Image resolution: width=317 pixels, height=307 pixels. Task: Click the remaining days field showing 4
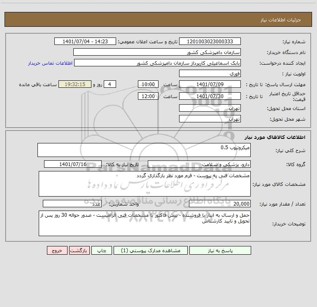110,84
